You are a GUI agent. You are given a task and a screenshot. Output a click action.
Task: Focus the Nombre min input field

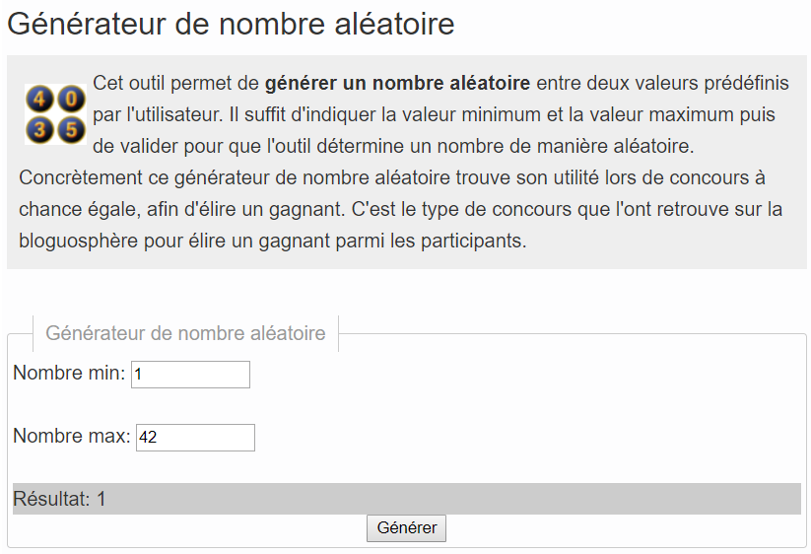click(x=190, y=375)
